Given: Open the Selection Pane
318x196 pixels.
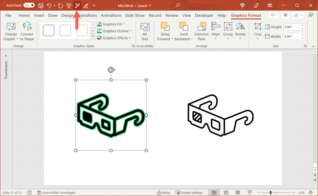Looking at the screenshot, I should 202,31.
